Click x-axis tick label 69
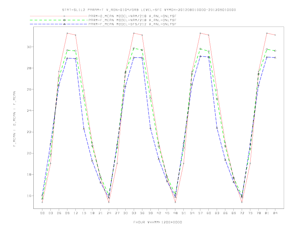 [234, 213]
